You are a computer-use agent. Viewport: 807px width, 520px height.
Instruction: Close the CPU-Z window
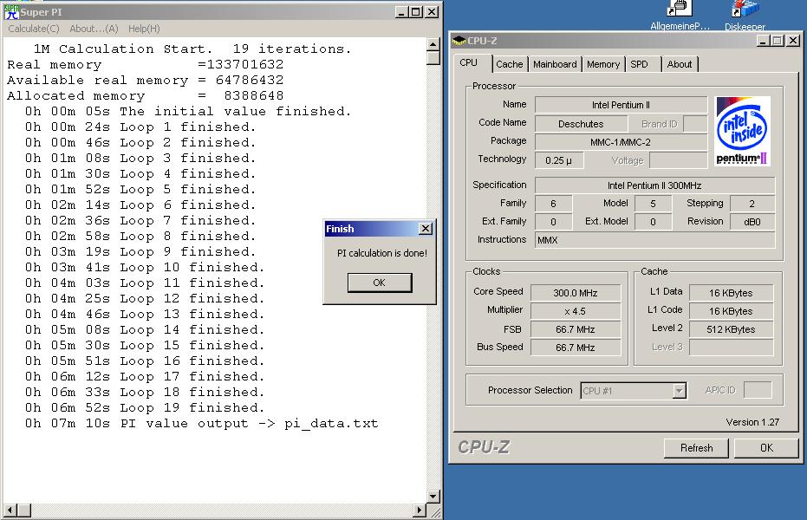[793, 40]
